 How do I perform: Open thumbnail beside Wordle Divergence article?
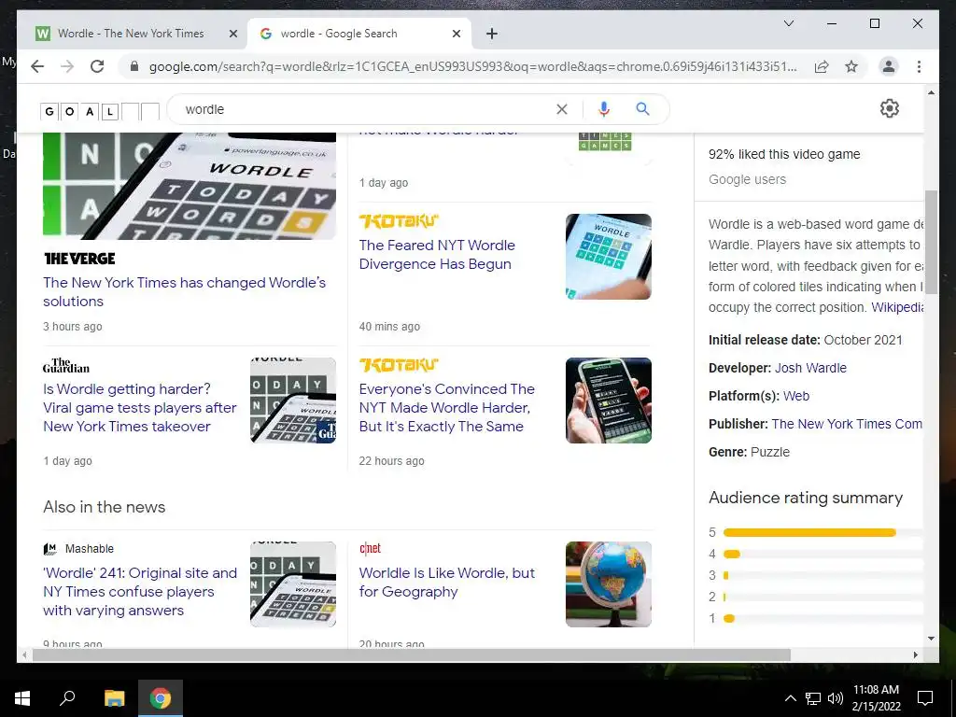pos(609,257)
